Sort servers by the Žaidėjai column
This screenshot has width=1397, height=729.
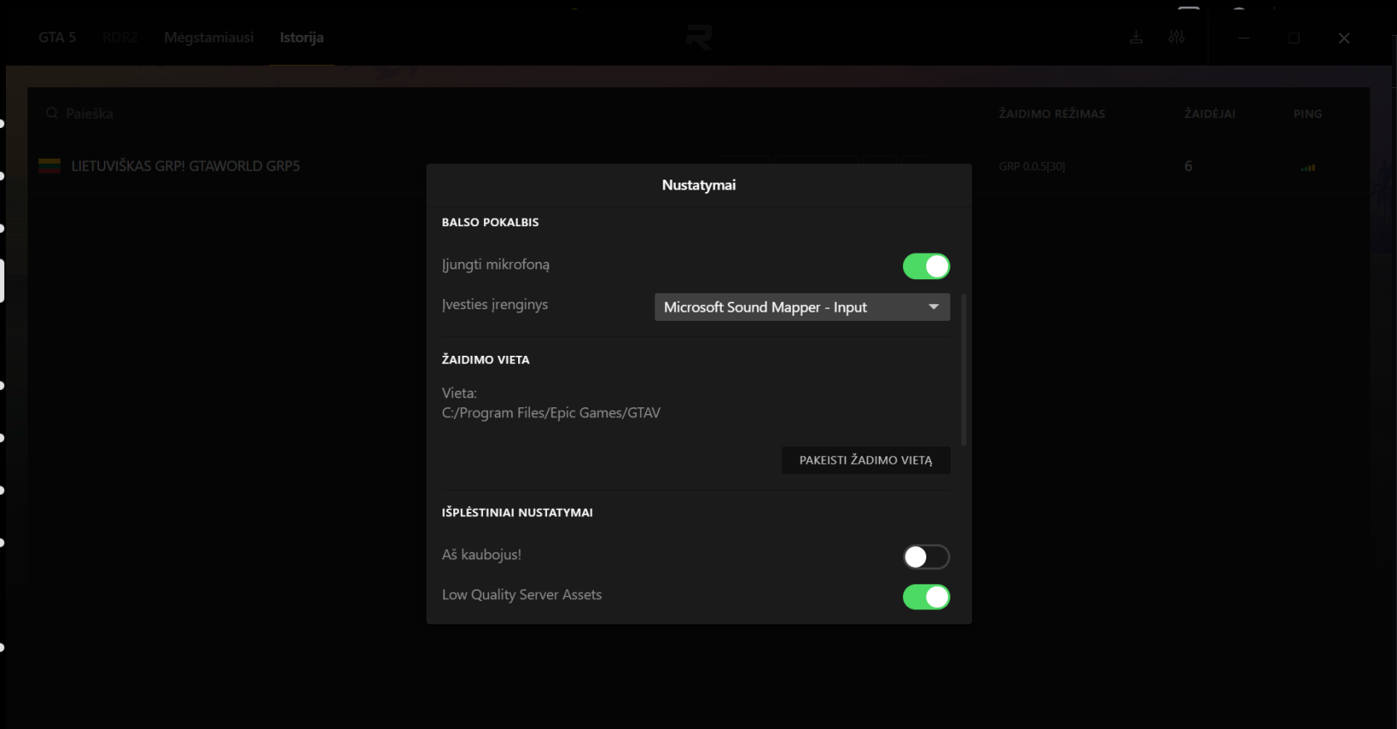[x=1209, y=114]
